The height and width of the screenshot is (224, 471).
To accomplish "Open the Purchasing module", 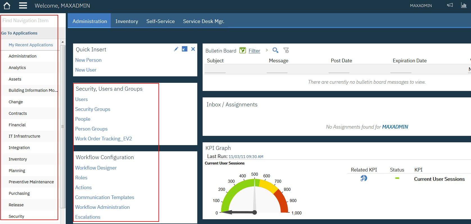I will [x=19, y=193].
